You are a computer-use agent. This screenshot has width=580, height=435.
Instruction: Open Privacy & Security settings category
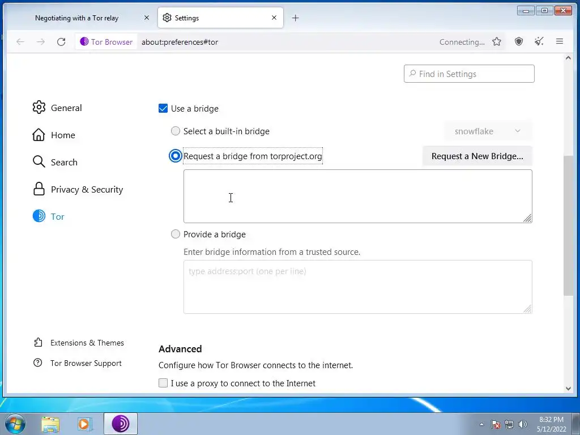point(78,189)
